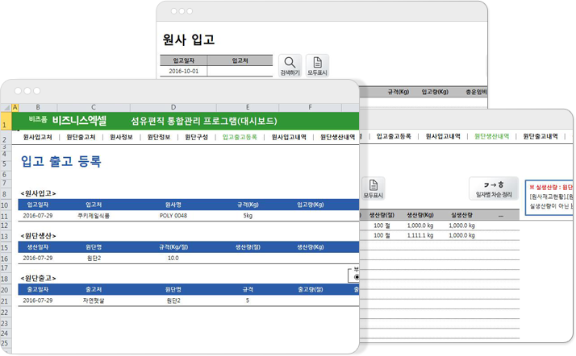The height and width of the screenshot is (356, 576).
Task: Go to the 원단구성 tab
Action: click(x=196, y=137)
